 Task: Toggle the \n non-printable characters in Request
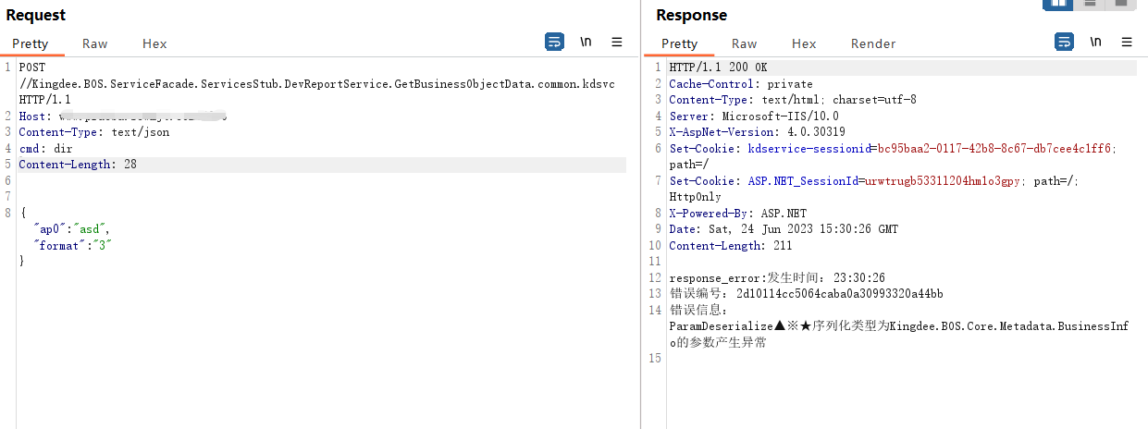(x=586, y=42)
